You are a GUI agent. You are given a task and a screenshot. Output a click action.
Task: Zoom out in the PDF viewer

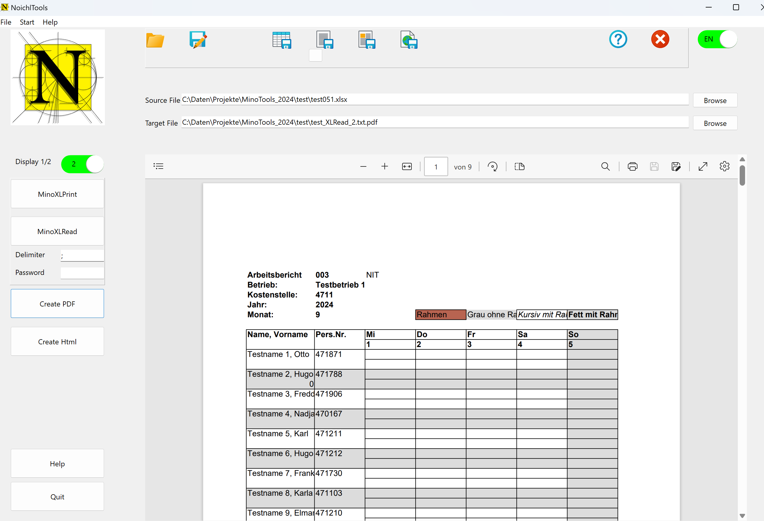363,167
